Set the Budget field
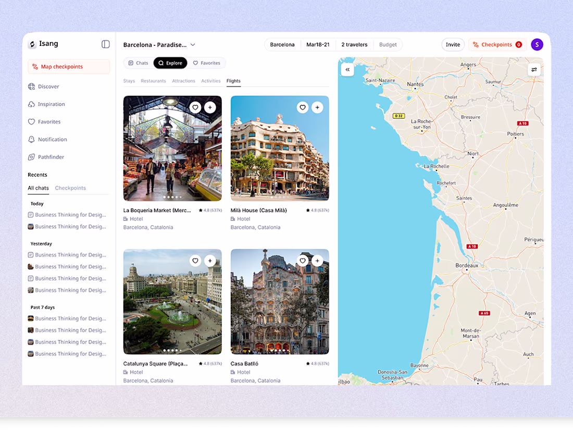The height and width of the screenshot is (430, 573). pos(388,45)
